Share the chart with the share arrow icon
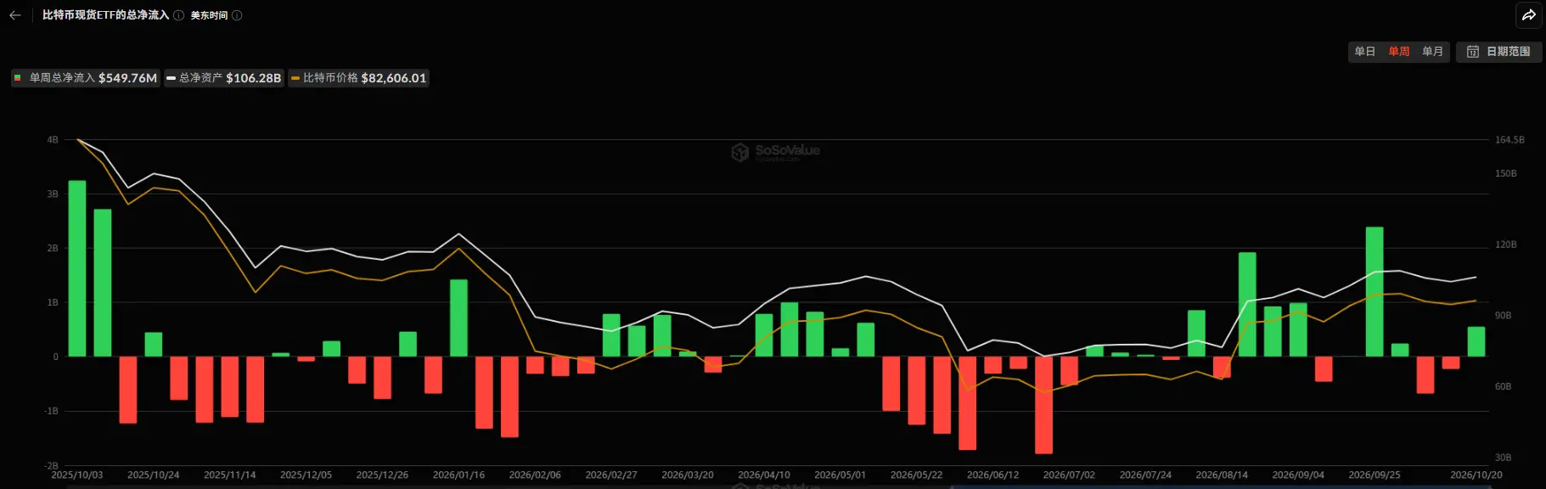The width and height of the screenshot is (1546, 489). tap(1528, 15)
